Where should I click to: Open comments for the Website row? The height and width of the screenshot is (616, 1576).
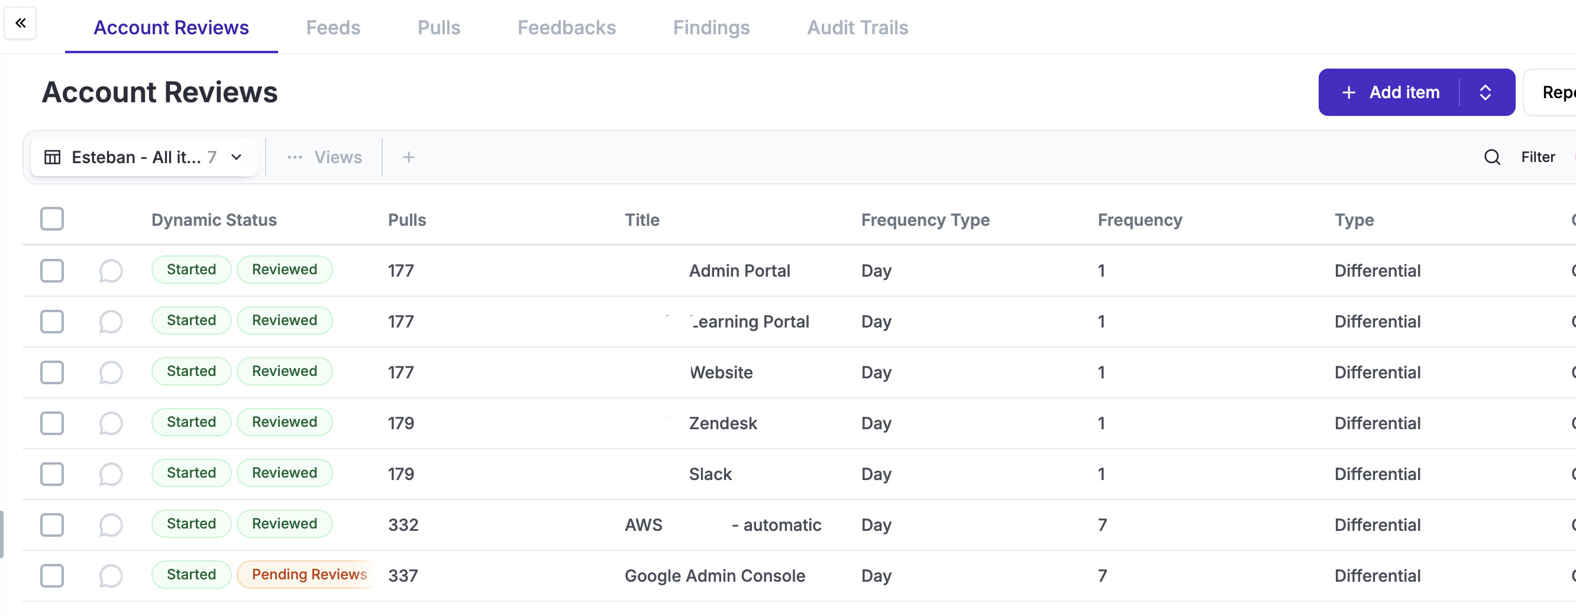coord(111,372)
